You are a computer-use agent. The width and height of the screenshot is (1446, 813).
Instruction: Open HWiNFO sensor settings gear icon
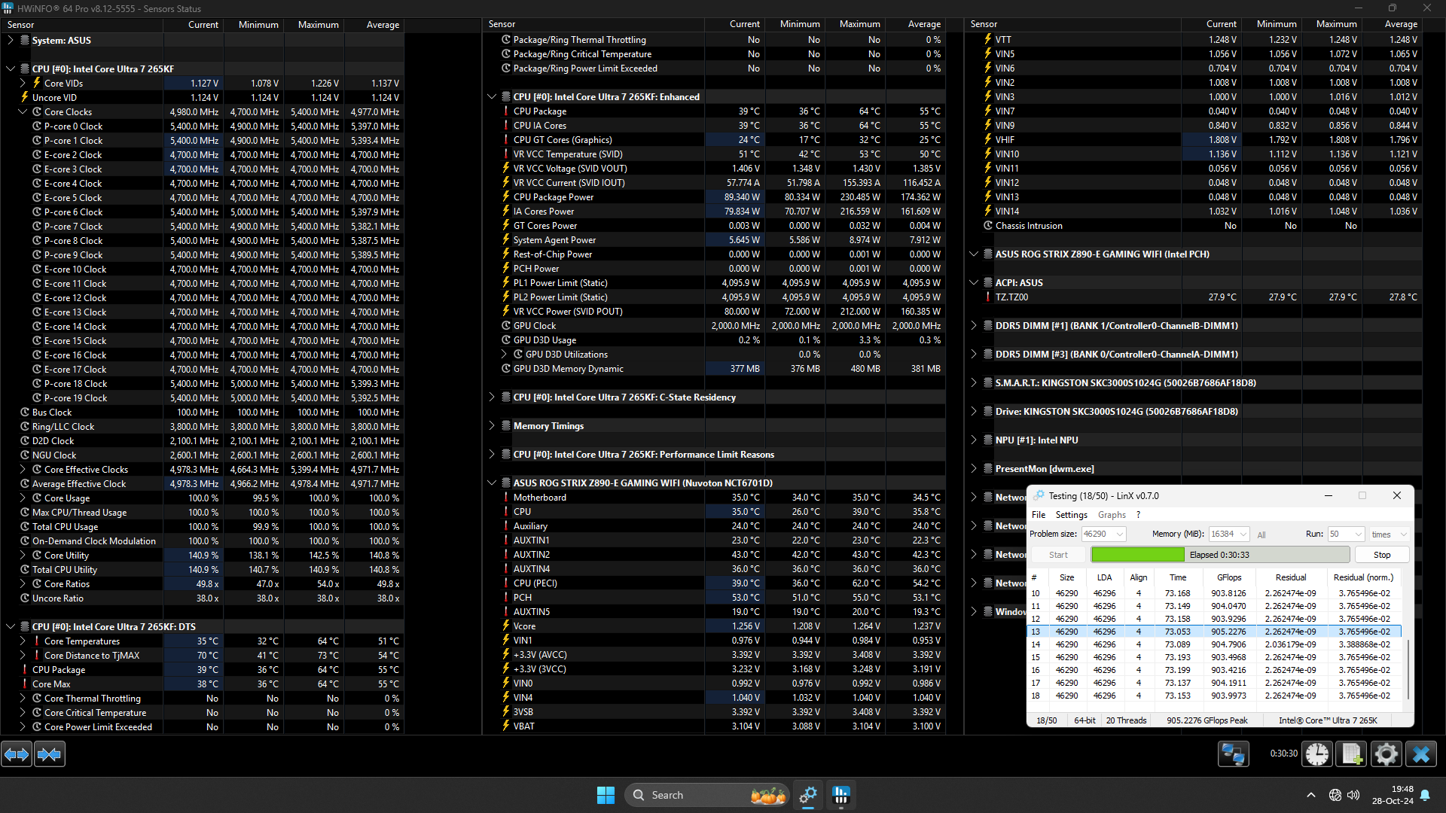coord(1386,754)
